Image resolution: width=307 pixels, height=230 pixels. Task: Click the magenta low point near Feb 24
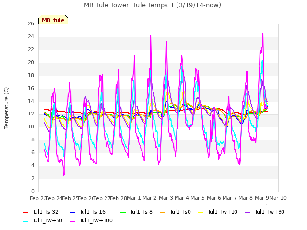point(64,175)
